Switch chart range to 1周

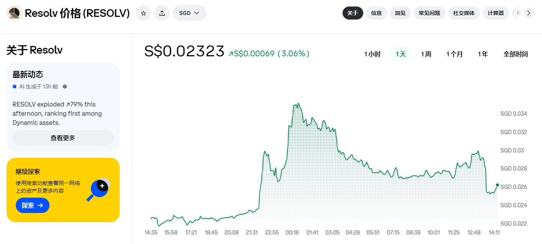426,54
